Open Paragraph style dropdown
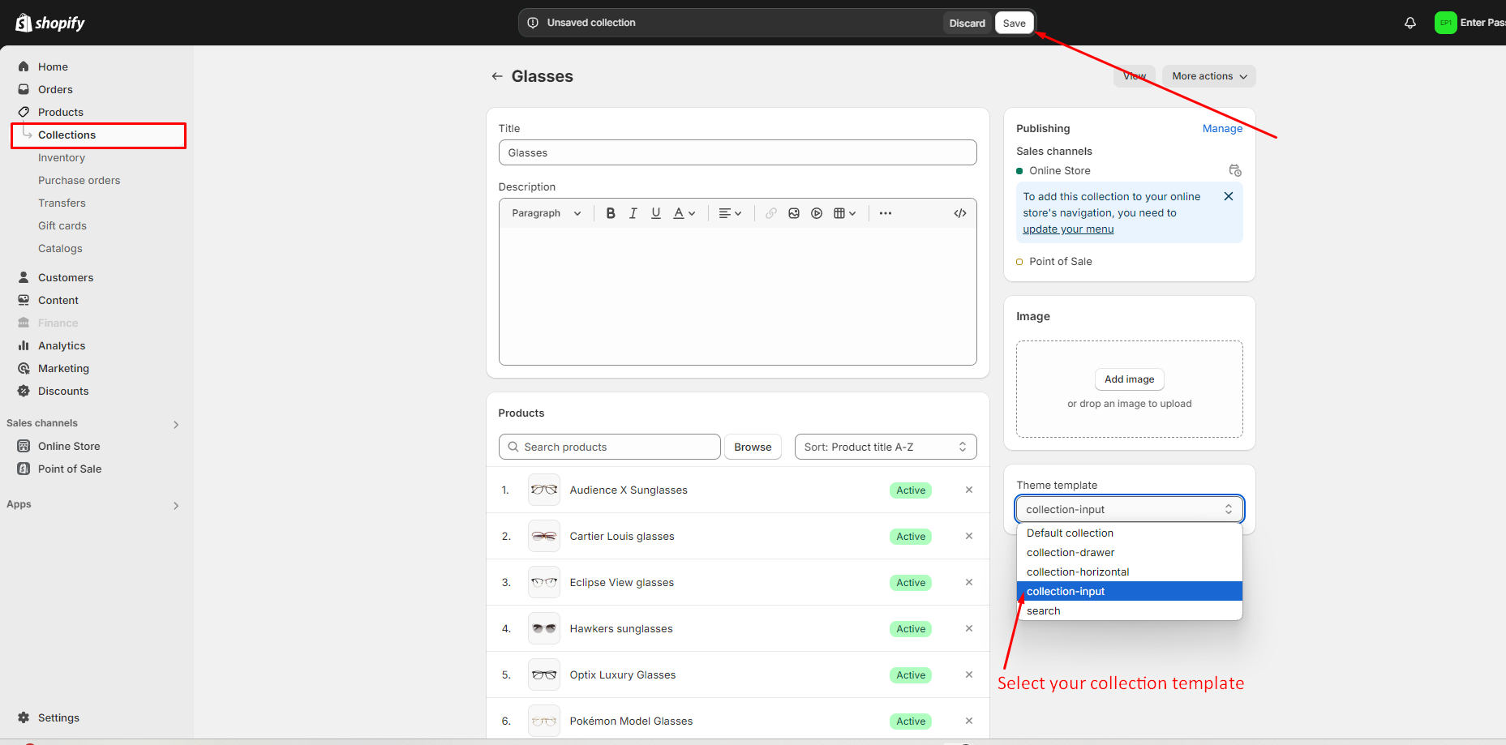 click(547, 213)
